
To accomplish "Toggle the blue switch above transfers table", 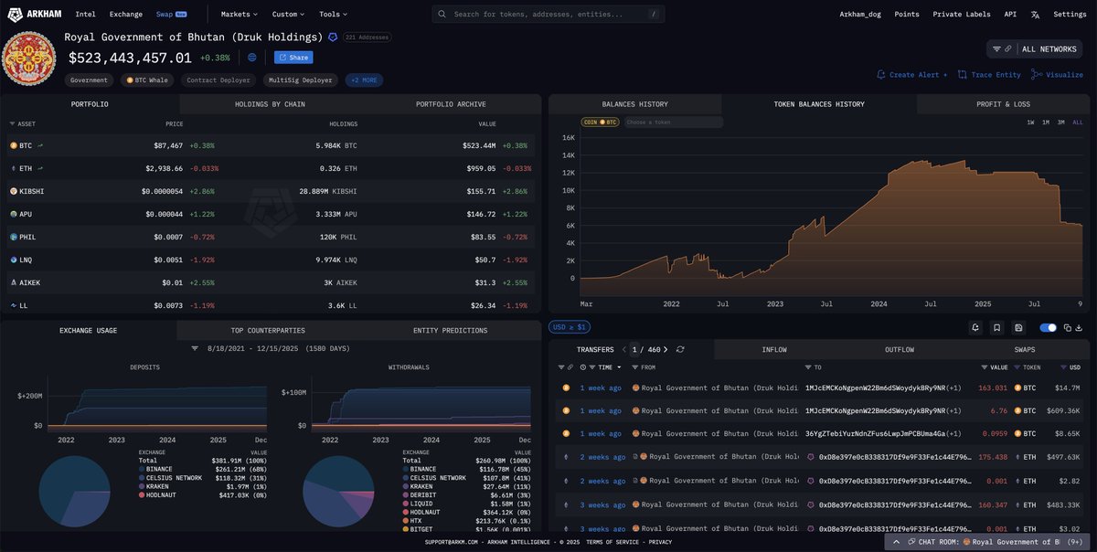I will pos(1048,327).
